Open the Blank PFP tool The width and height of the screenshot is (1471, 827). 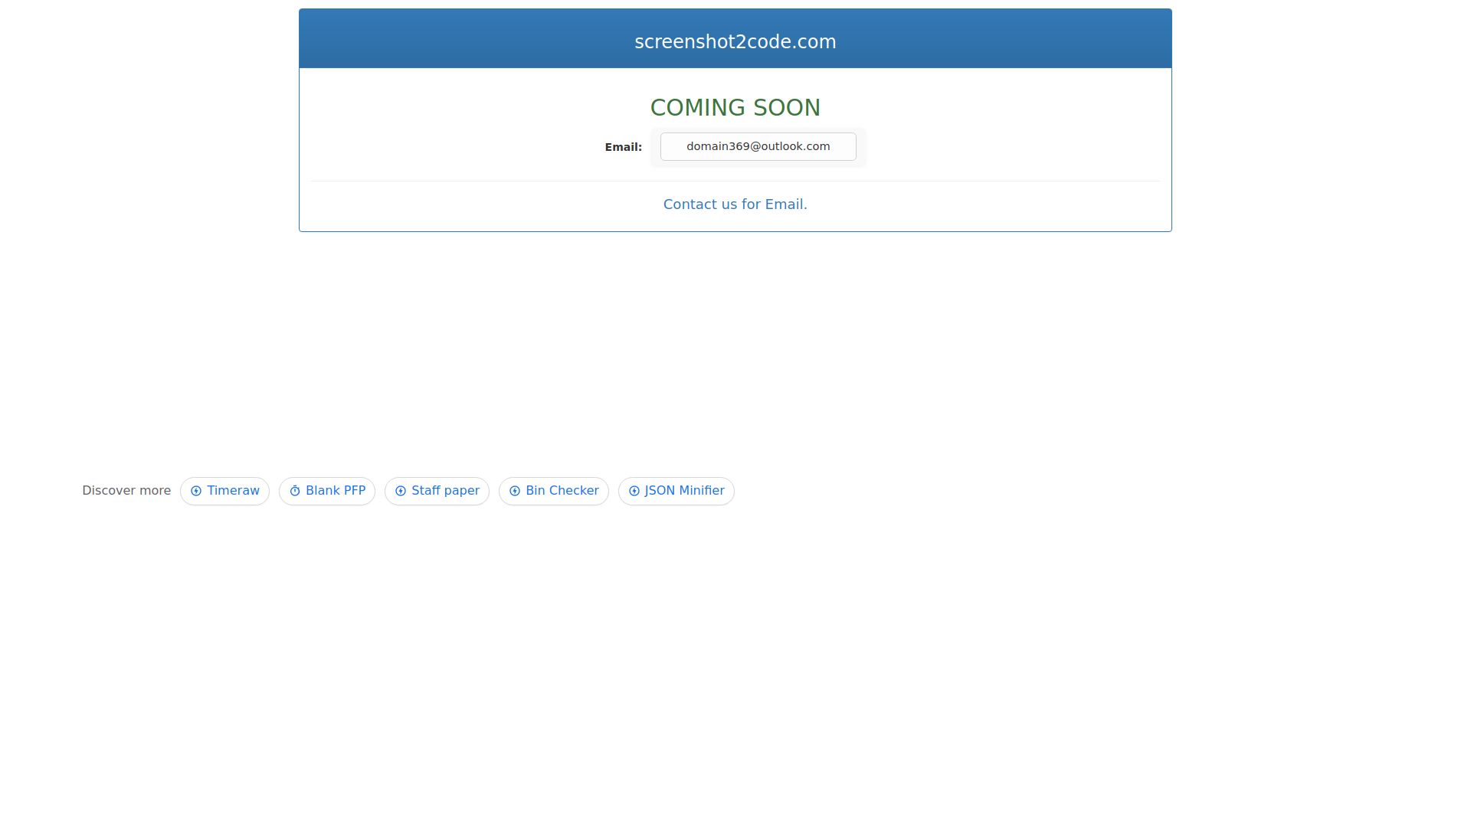pyautogui.click(x=335, y=491)
